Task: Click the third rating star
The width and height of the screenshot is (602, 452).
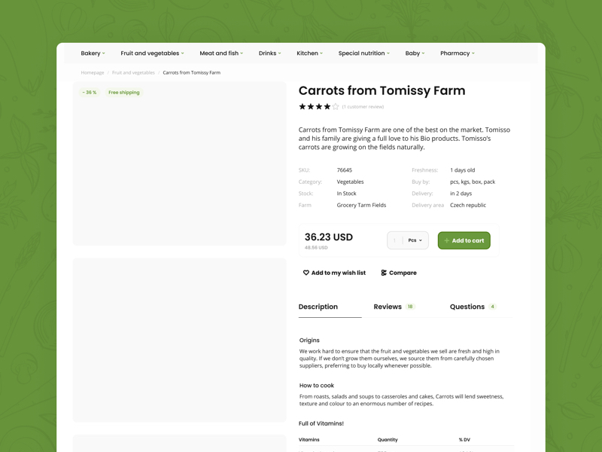Action: (319, 107)
